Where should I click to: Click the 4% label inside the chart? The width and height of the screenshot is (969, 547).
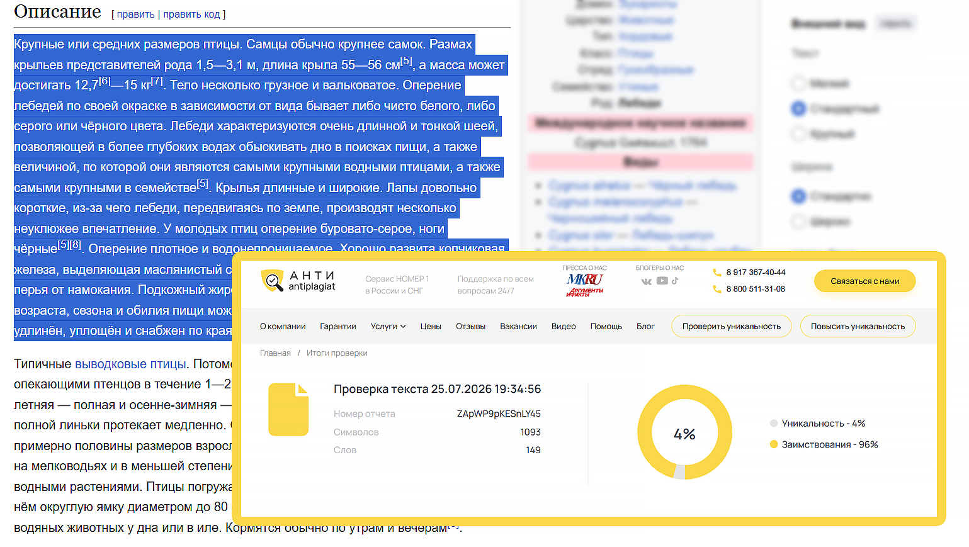click(684, 434)
